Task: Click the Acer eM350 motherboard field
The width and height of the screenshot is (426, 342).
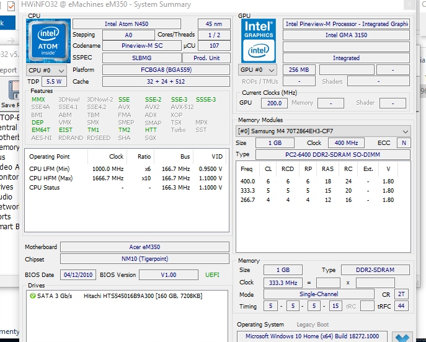Action: [144, 247]
